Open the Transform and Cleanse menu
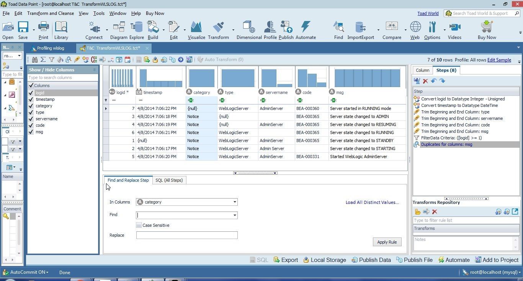The width and height of the screenshot is (523, 281). [x=51, y=13]
